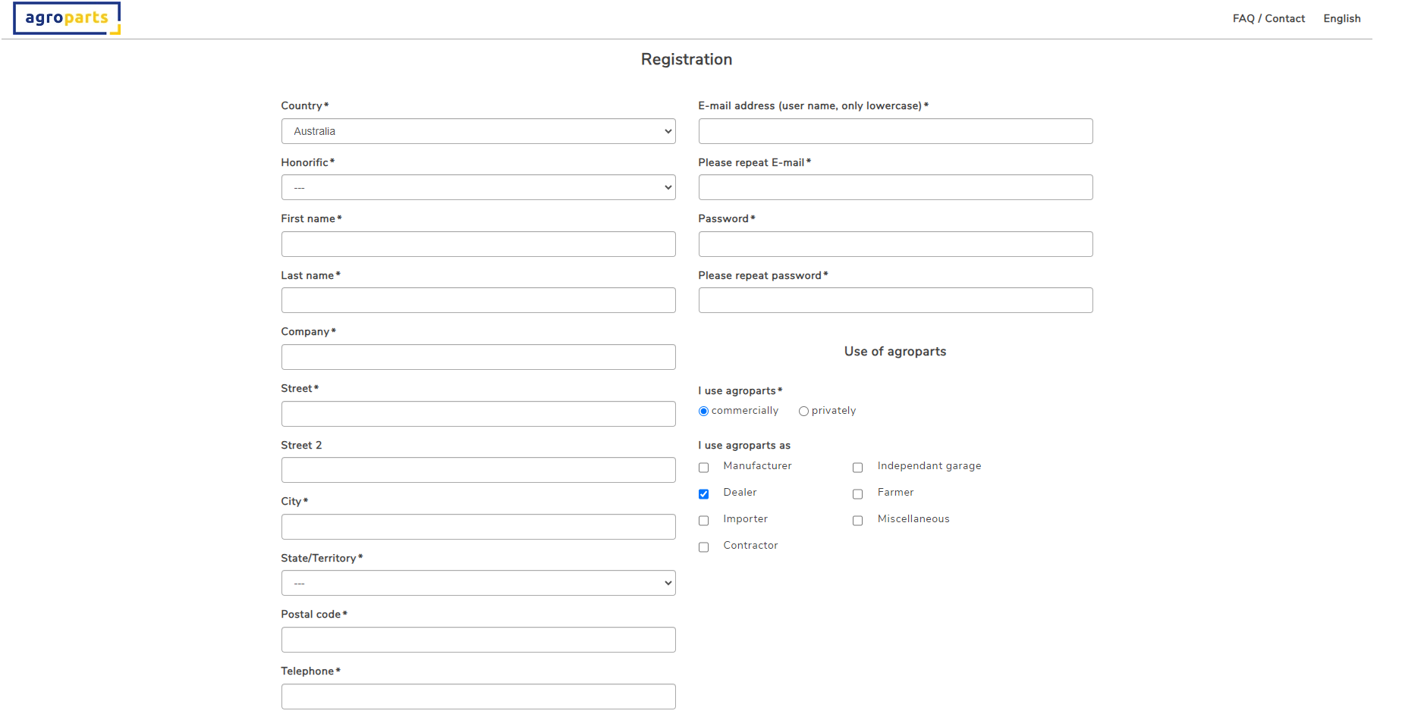Check the Importer checkbox
The image size is (1402, 717).
(x=704, y=521)
